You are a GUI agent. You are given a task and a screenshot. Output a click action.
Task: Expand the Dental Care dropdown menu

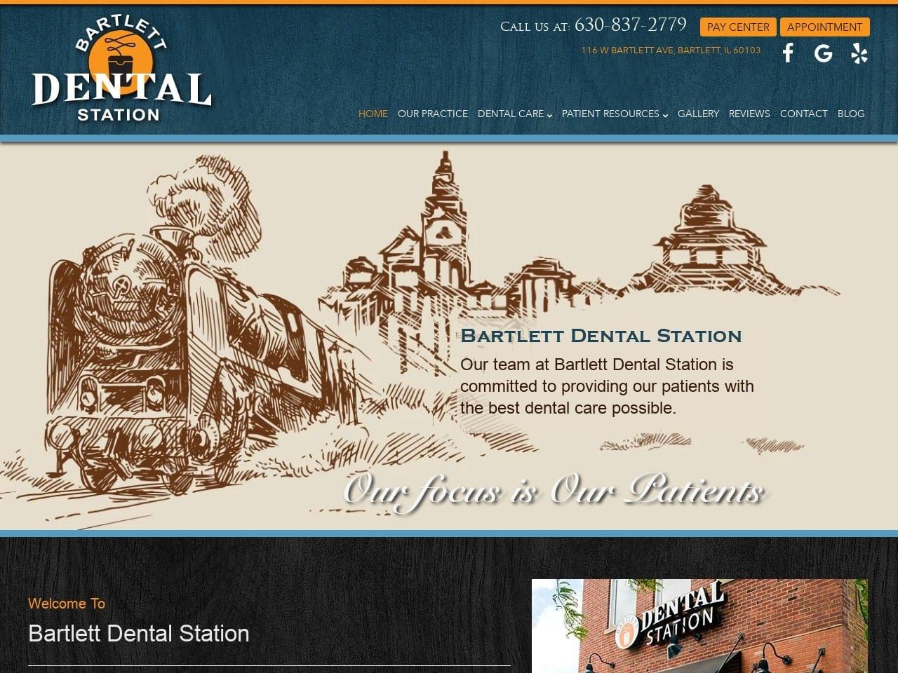tap(515, 114)
